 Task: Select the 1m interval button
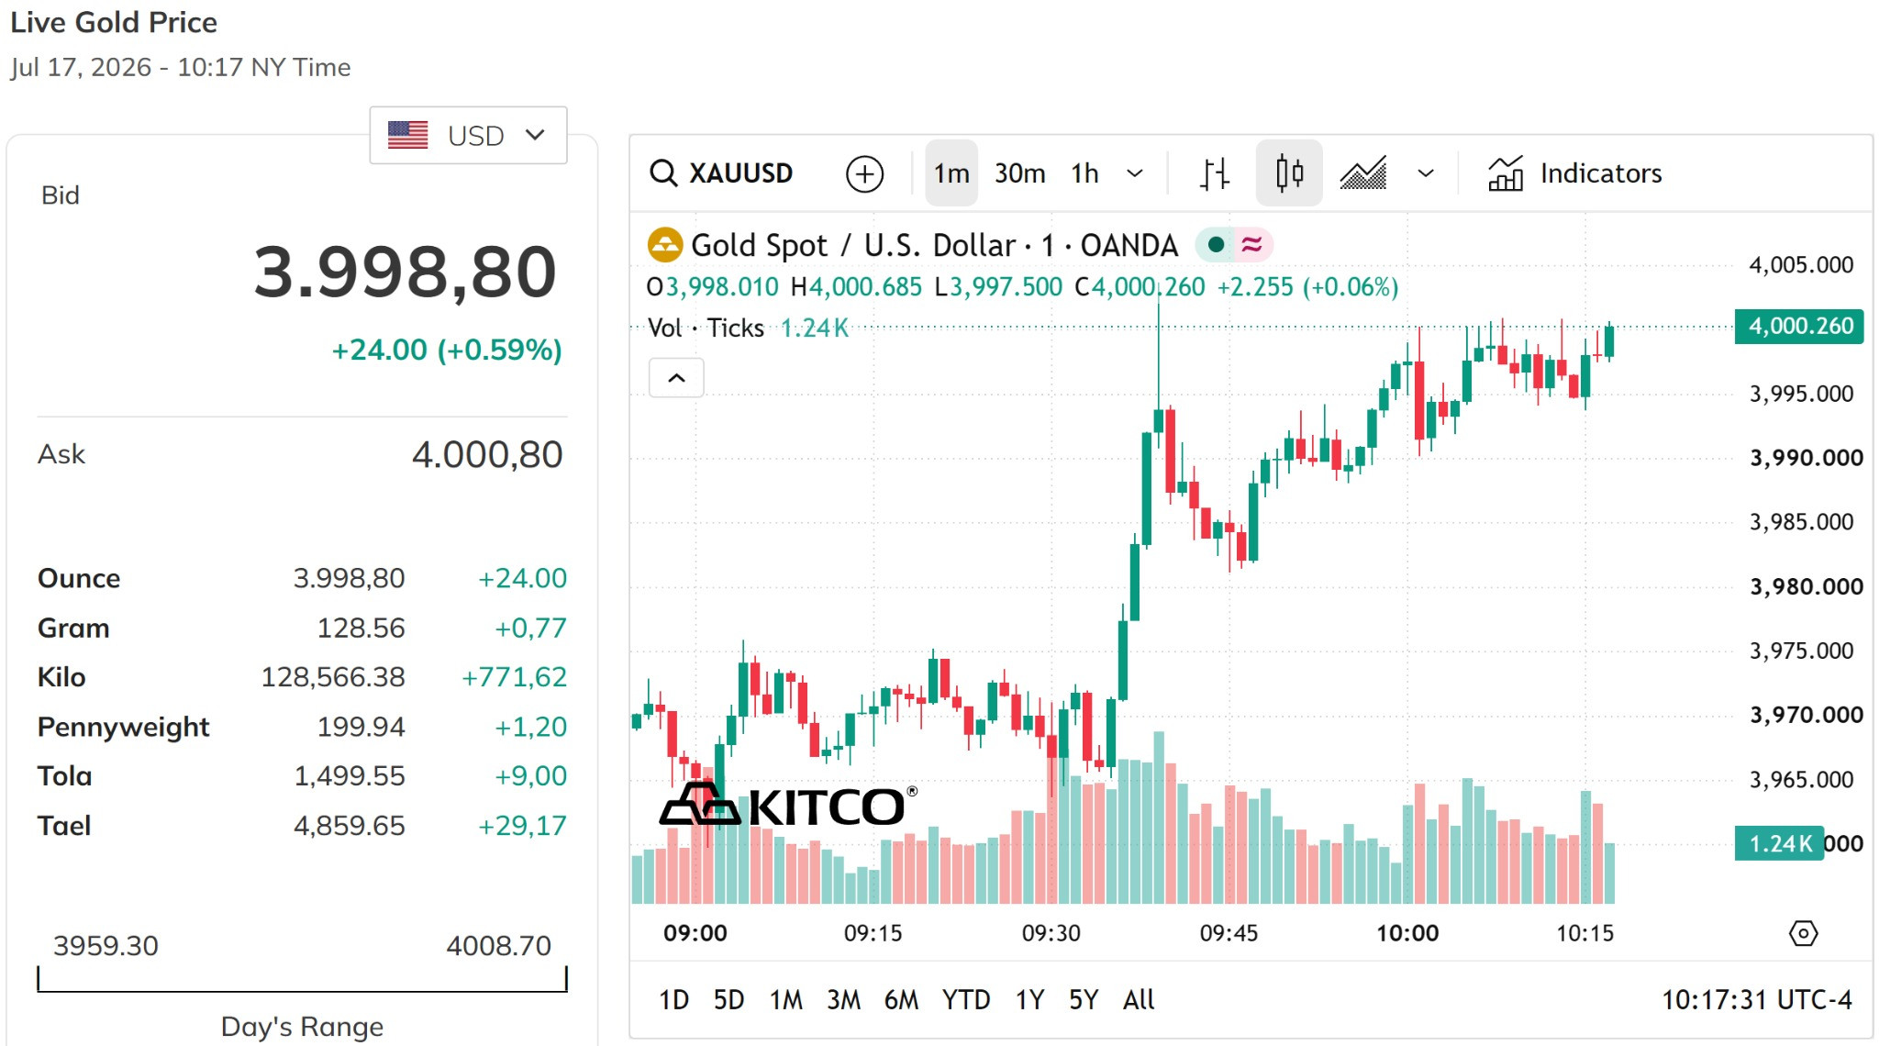tap(951, 172)
